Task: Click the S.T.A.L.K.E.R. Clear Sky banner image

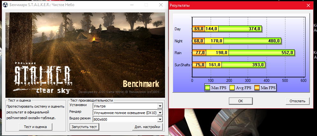Action: 85,55
